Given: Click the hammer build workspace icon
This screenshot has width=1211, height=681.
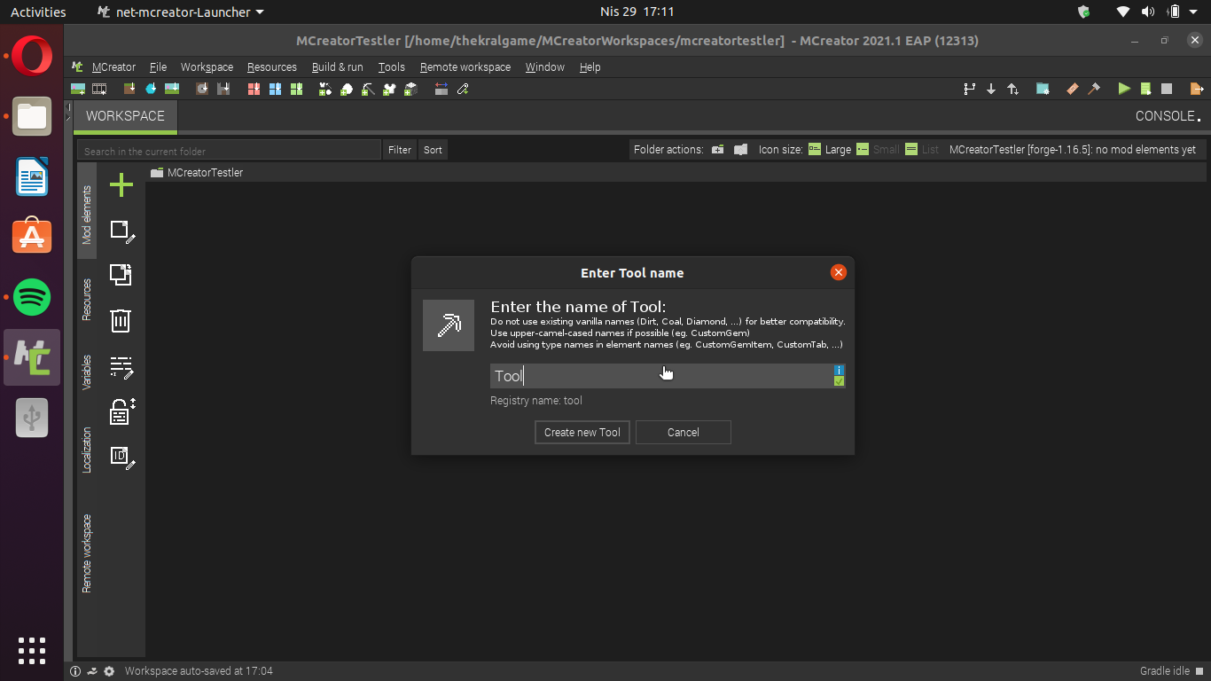Looking at the screenshot, I should tap(1094, 89).
